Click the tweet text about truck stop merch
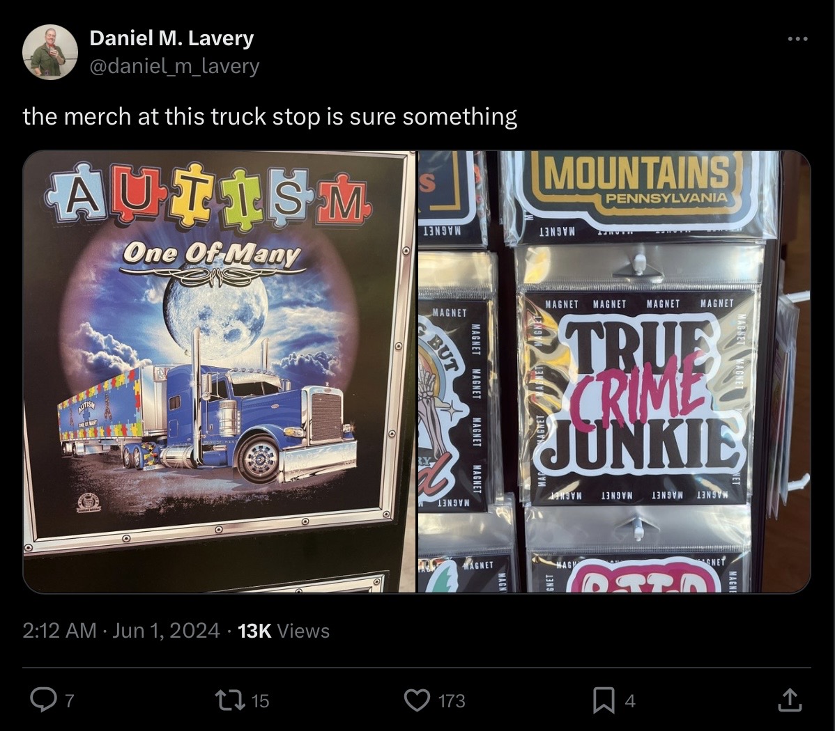 coord(270,116)
